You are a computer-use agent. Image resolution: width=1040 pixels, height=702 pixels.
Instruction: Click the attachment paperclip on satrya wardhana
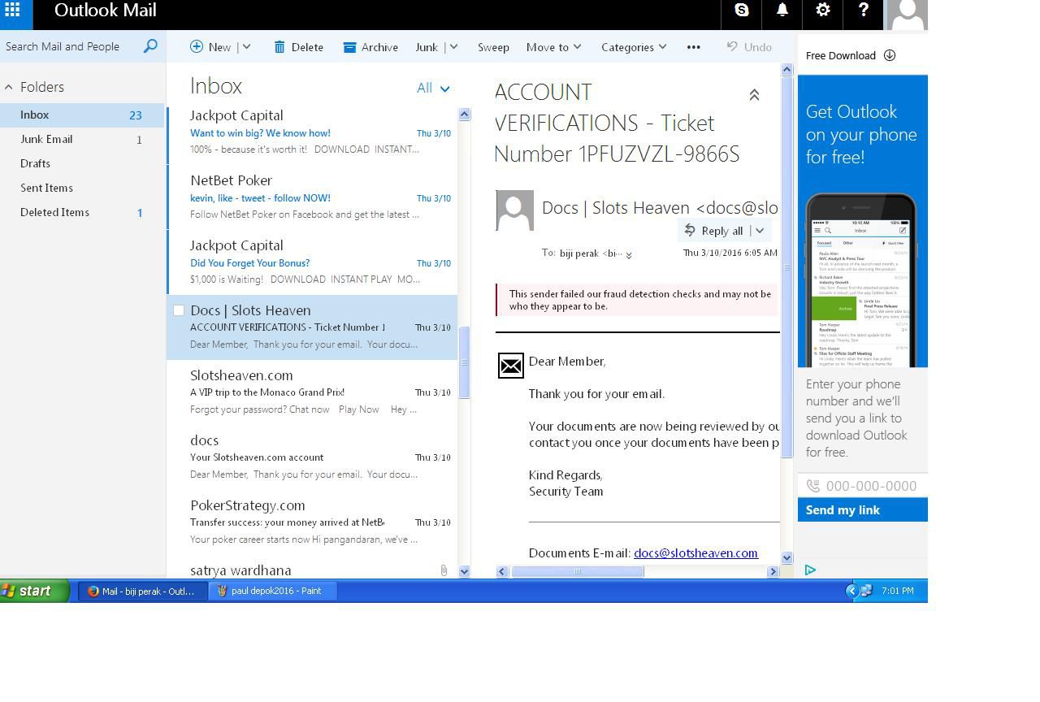tap(444, 570)
